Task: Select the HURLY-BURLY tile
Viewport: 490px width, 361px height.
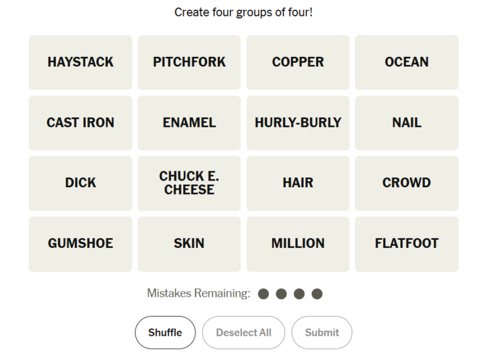Action: point(298,122)
